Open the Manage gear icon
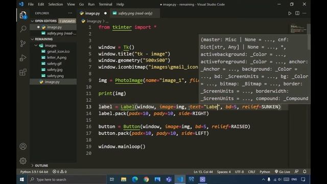327x184 pixels. [x=23, y=161]
